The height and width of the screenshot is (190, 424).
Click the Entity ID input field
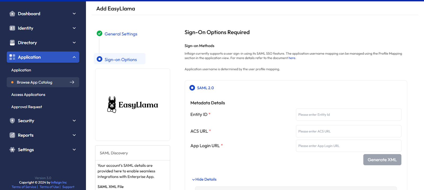[x=348, y=115]
